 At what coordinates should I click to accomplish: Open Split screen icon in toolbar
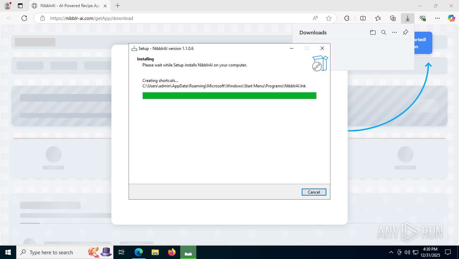point(363,18)
